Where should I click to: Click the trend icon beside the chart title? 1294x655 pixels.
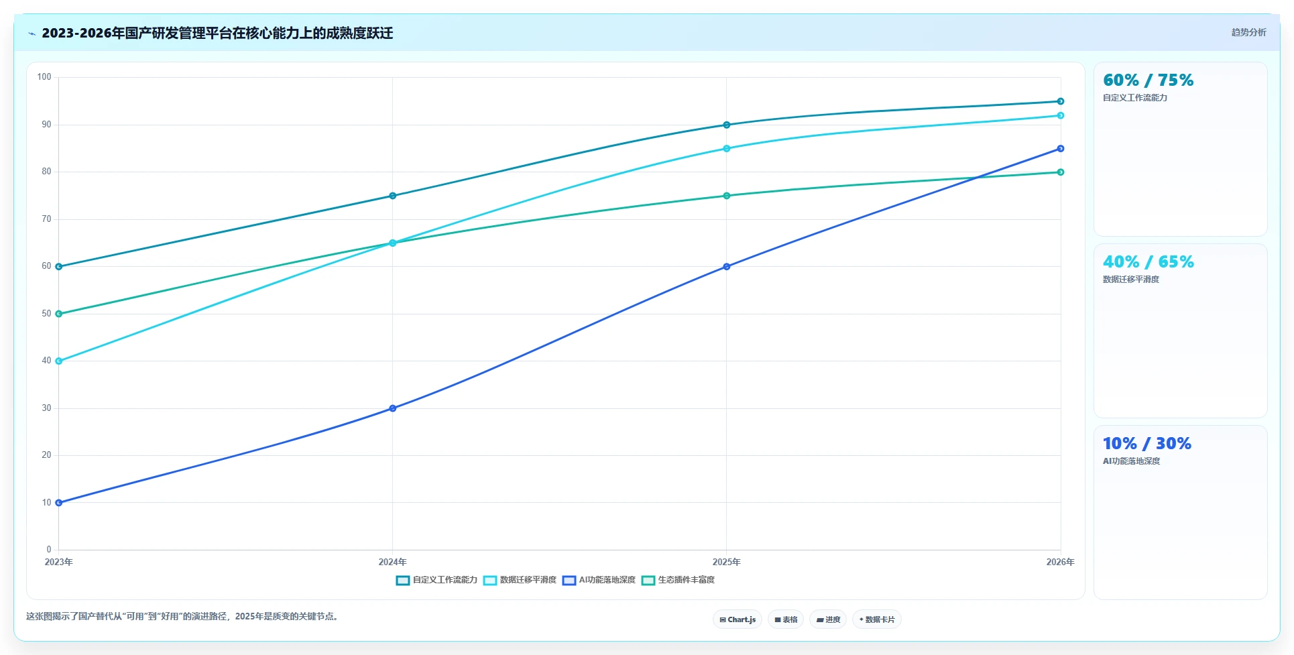(32, 34)
